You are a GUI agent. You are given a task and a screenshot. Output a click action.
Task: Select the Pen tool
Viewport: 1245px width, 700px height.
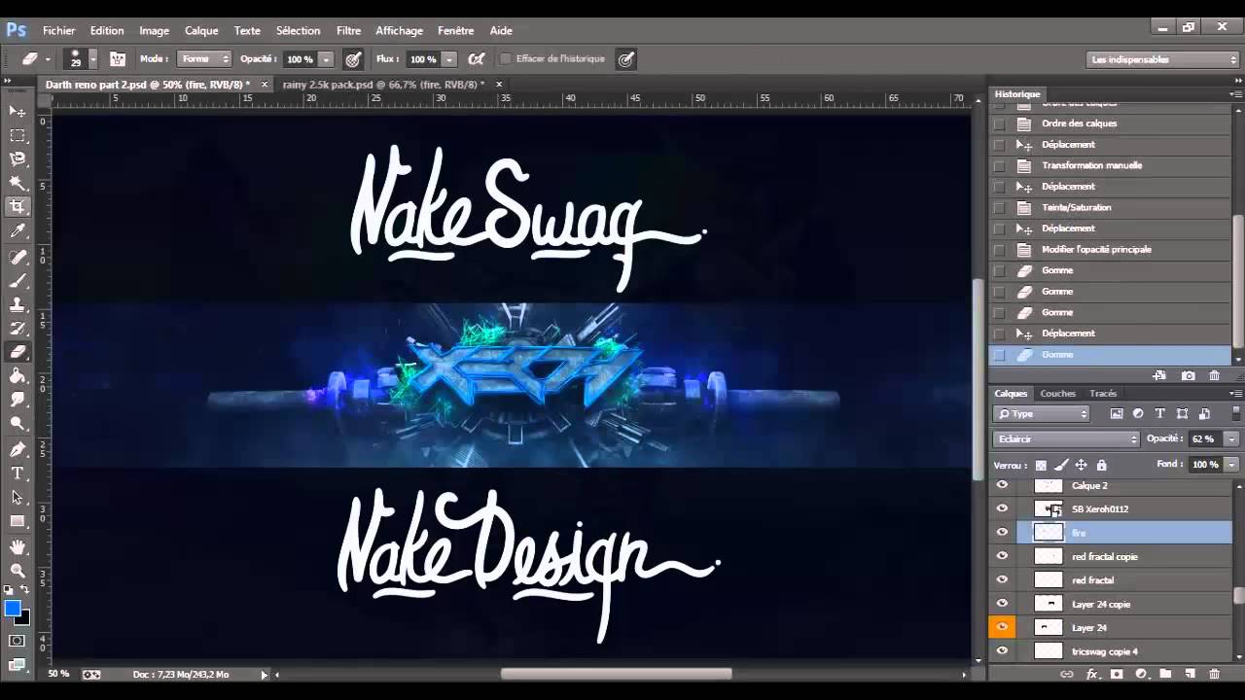coord(18,450)
